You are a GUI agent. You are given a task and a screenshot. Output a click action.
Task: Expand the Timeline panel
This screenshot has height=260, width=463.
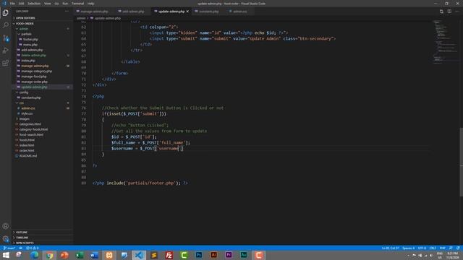click(42, 238)
